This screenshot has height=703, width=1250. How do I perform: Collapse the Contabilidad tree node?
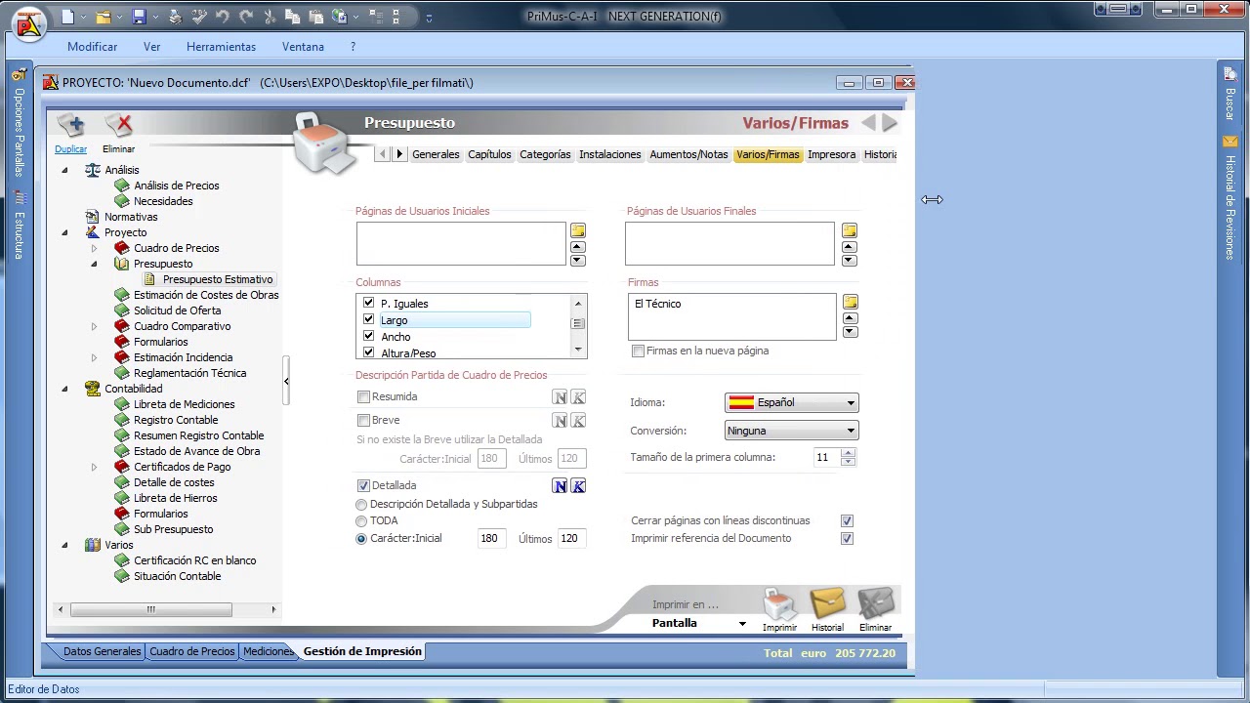[64, 389]
